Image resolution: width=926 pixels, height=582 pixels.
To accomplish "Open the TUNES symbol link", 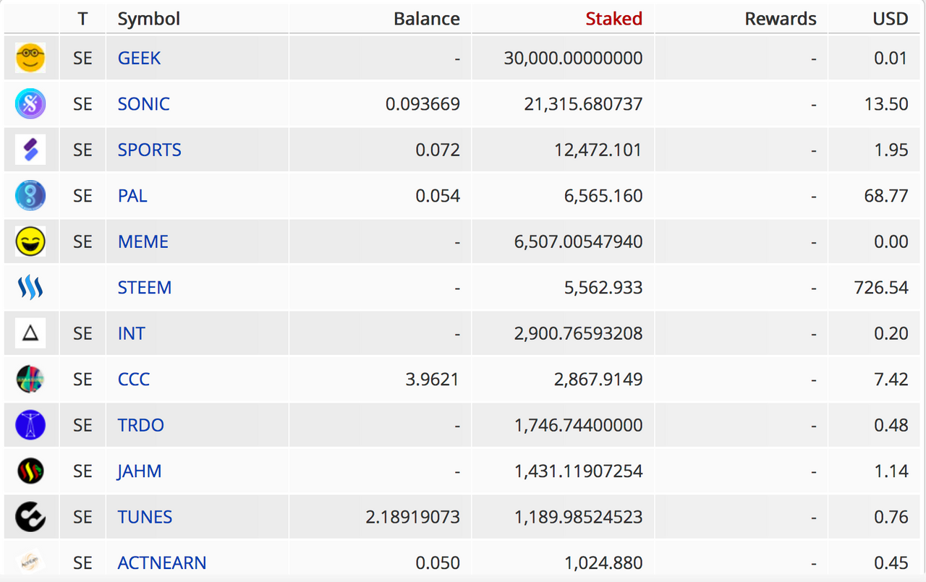I will [145, 517].
